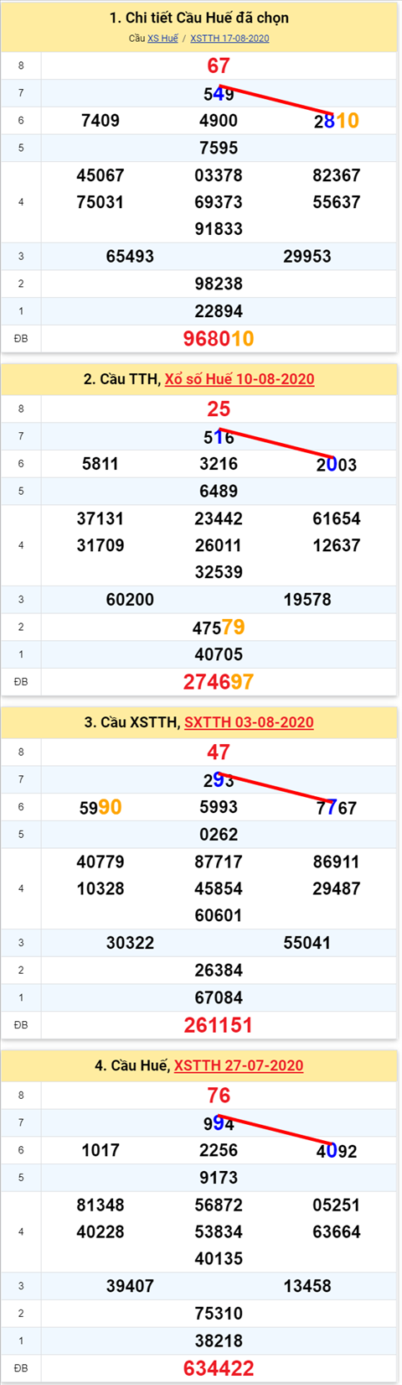Click the number 9173

(x=219, y=1178)
